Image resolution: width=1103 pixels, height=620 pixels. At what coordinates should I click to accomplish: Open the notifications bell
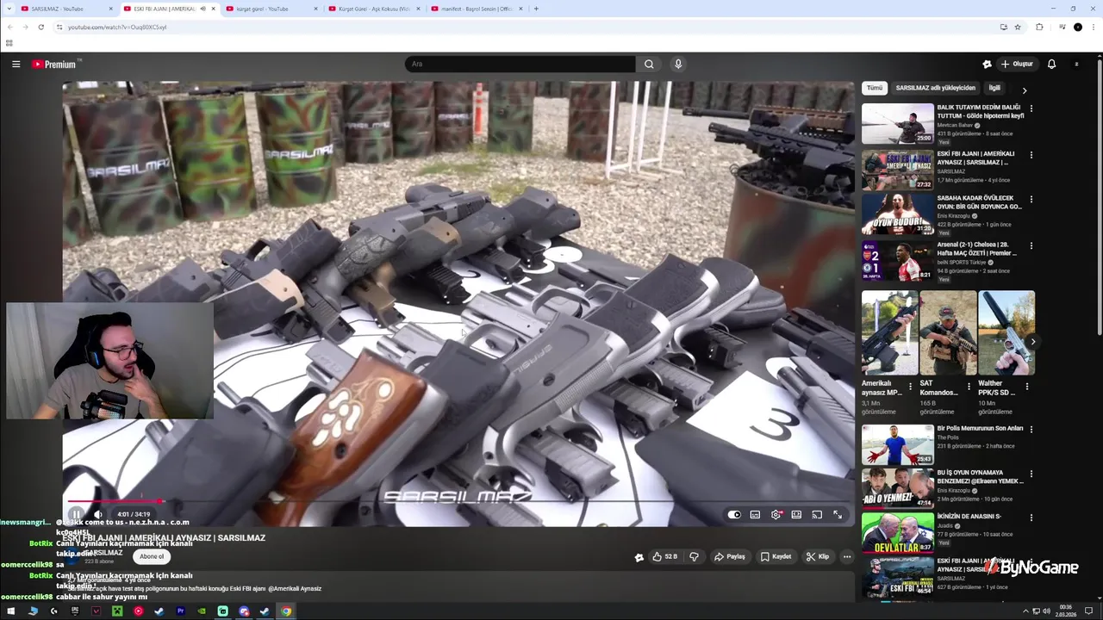click(x=1051, y=64)
